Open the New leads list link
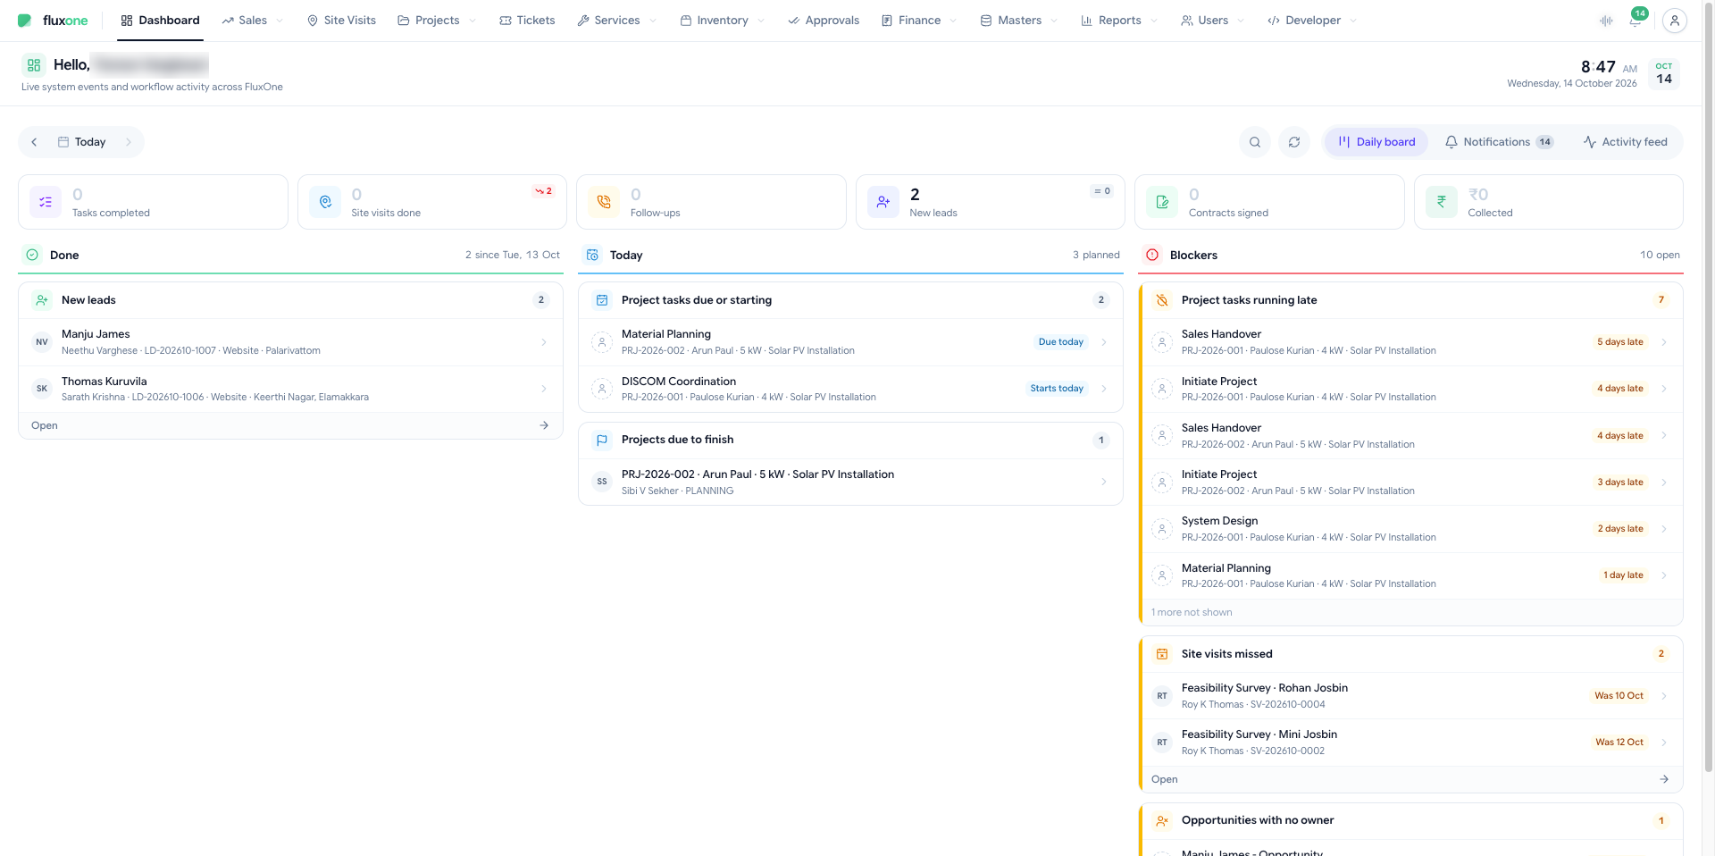Viewport: 1715px width, 856px height. coord(290,425)
